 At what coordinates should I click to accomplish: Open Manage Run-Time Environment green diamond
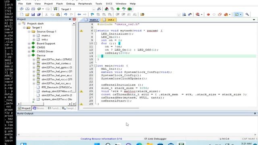(x=118, y=9)
